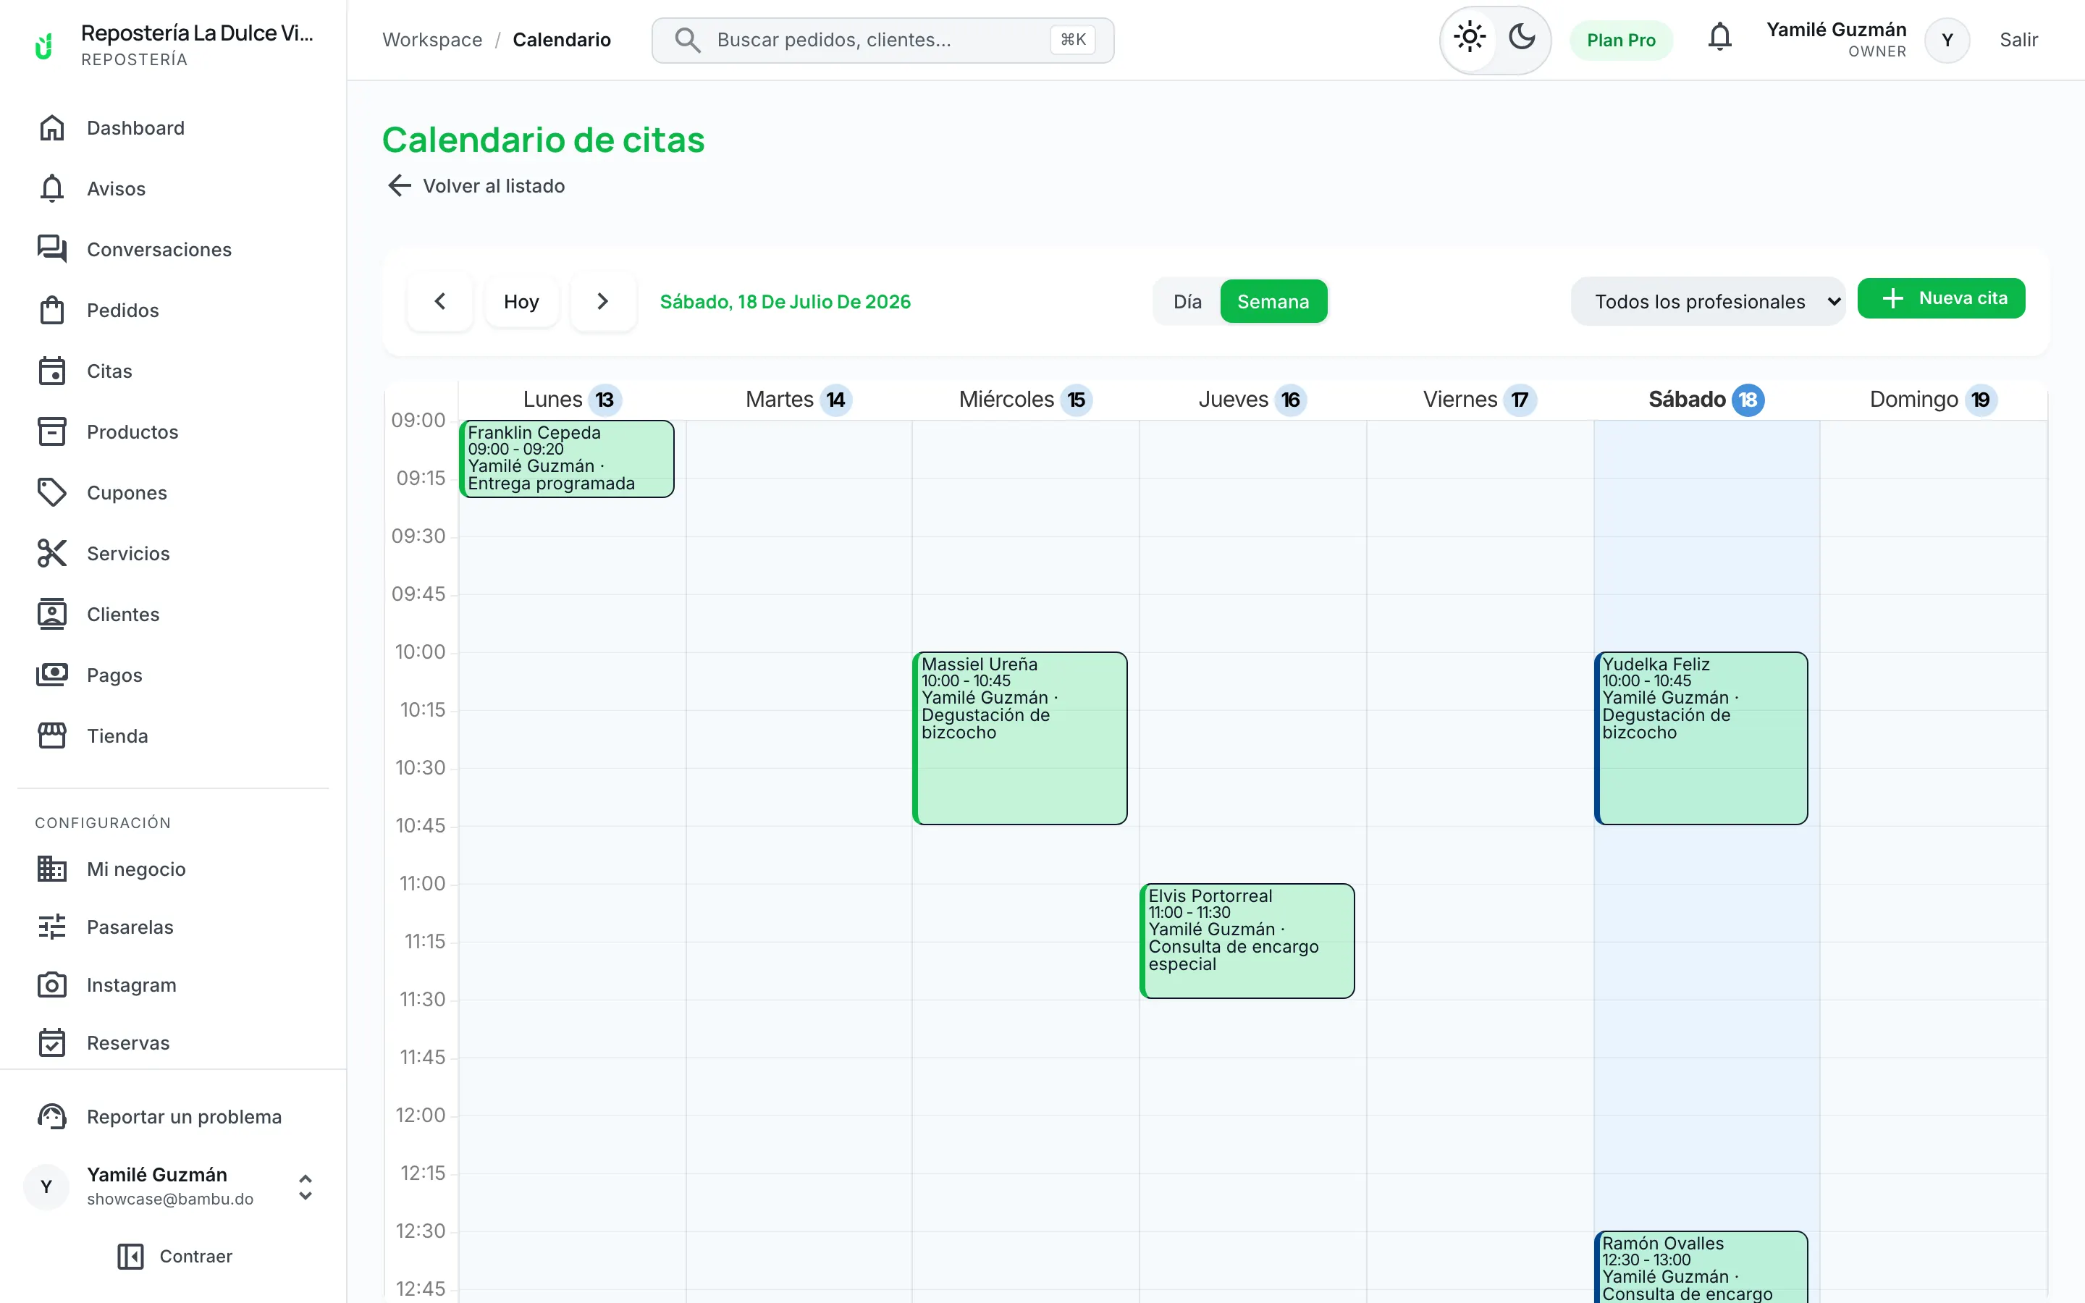Open the Productos box icon
This screenshot has width=2085, height=1303.
tap(51, 431)
